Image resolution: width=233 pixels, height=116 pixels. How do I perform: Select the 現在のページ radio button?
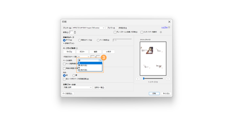[x=80, y=40]
